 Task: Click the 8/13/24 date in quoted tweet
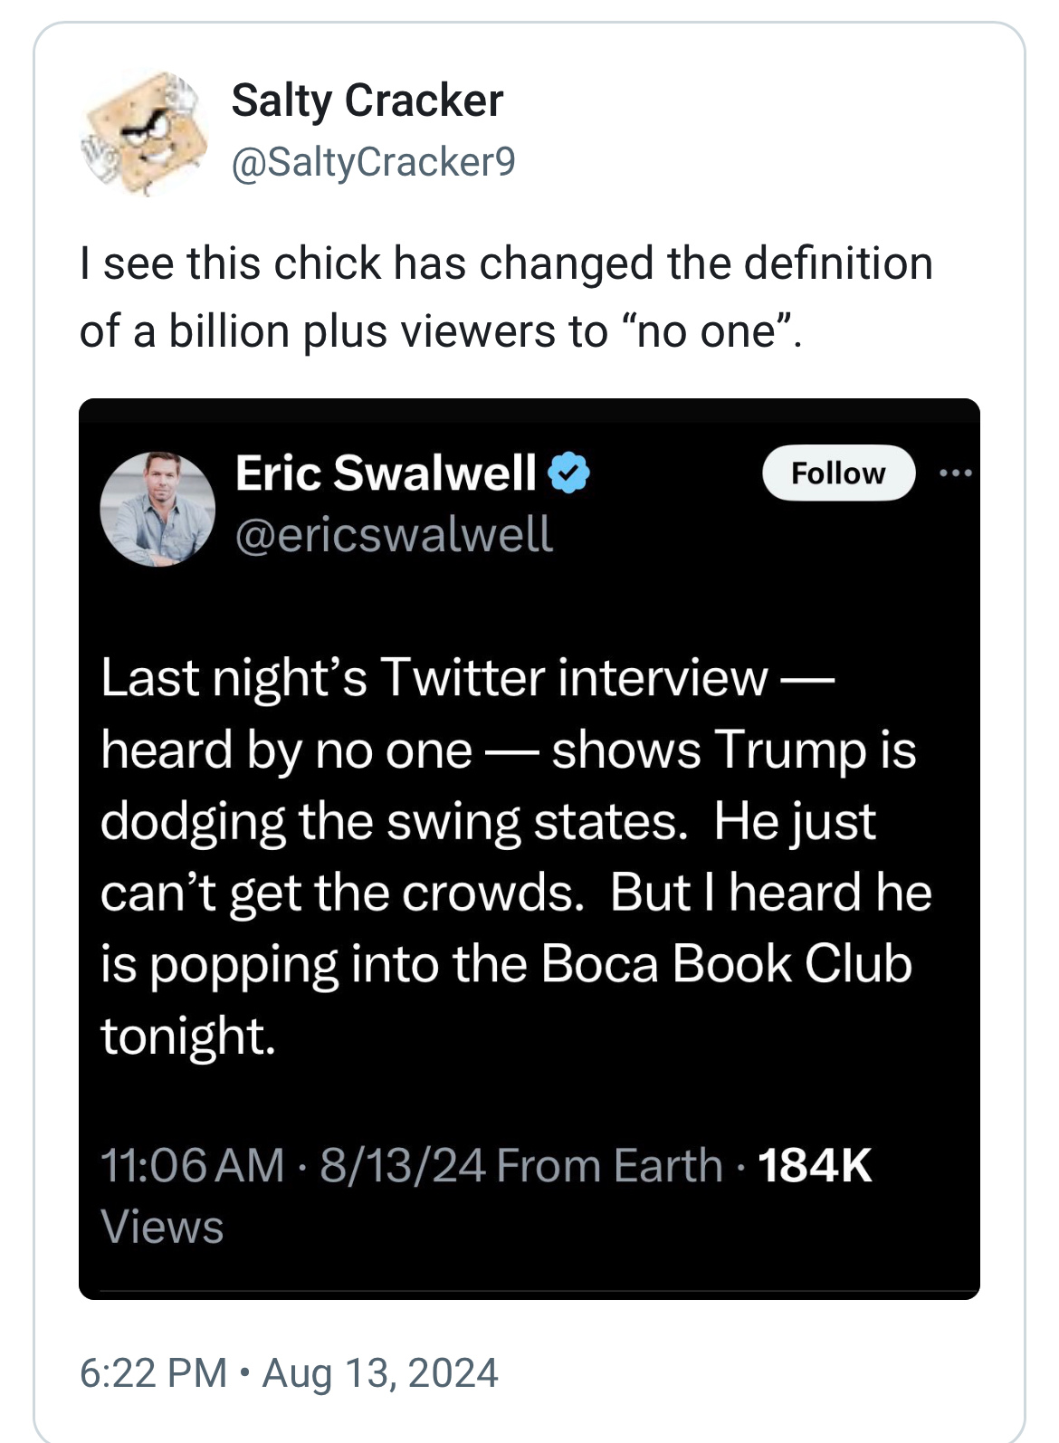[x=403, y=1165]
